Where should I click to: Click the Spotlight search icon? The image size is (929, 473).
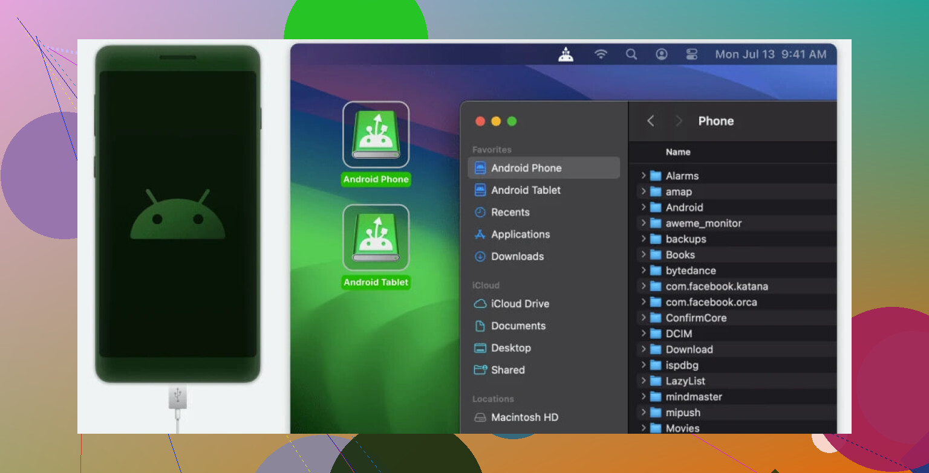pyautogui.click(x=631, y=54)
